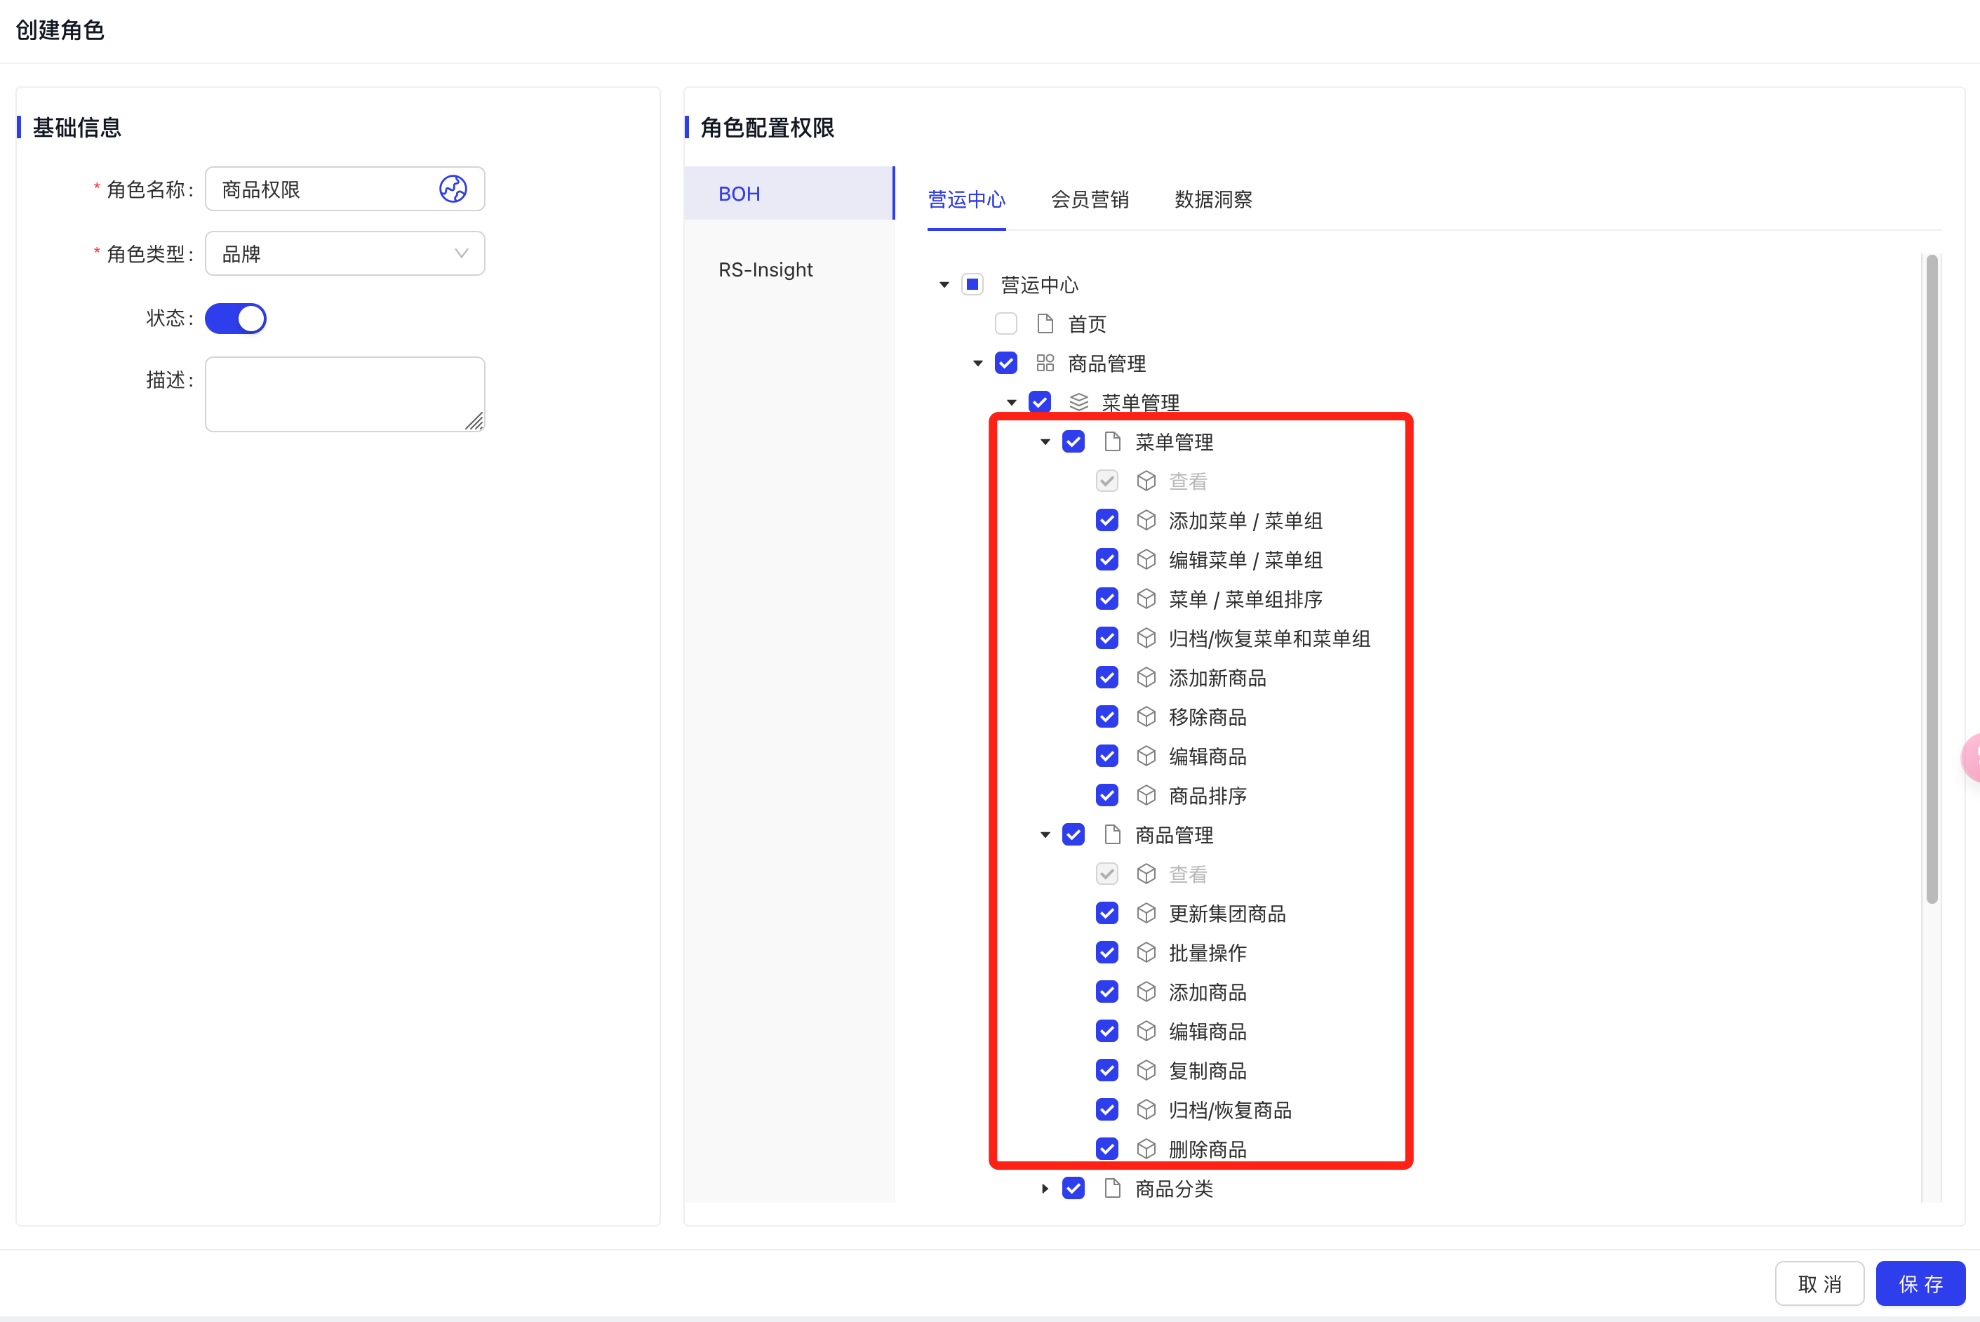The width and height of the screenshot is (1980, 1322).
Task: Collapse the 商品管理 page node under 菜单管理
Action: point(1045,835)
